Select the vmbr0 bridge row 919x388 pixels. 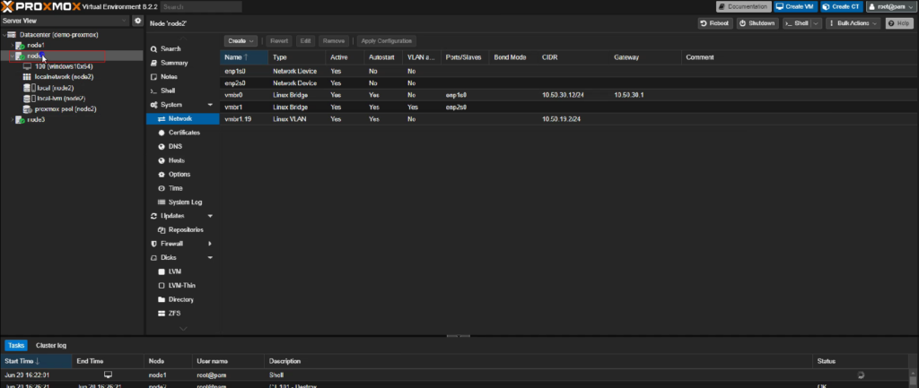click(568, 95)
